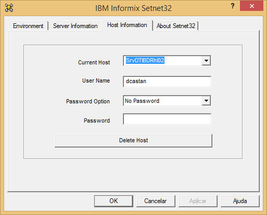Select the Host Information tab
This screenshot has height=215, width=267.
point(127,25)
